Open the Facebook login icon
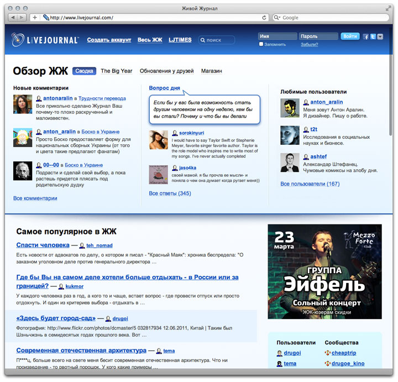 [x=365, y=36]
